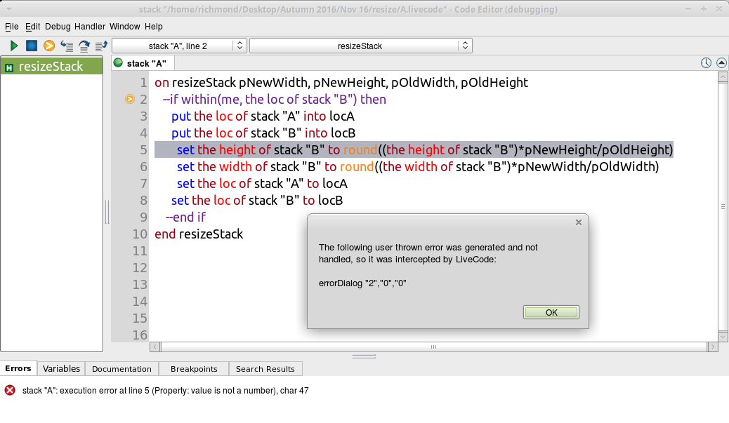
Task: Click the green Run debugger button
Action: (x=14, y=46)
